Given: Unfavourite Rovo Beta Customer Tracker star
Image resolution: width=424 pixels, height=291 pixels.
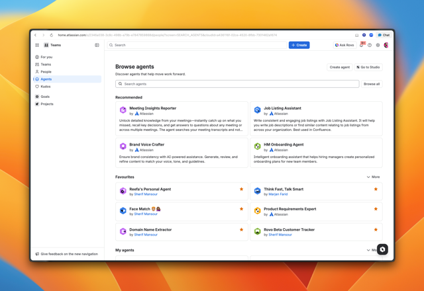Looking at the screenshot, I should (376, 229).
